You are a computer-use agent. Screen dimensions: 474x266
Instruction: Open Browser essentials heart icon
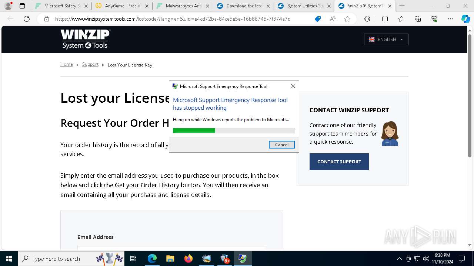point(434,19)
